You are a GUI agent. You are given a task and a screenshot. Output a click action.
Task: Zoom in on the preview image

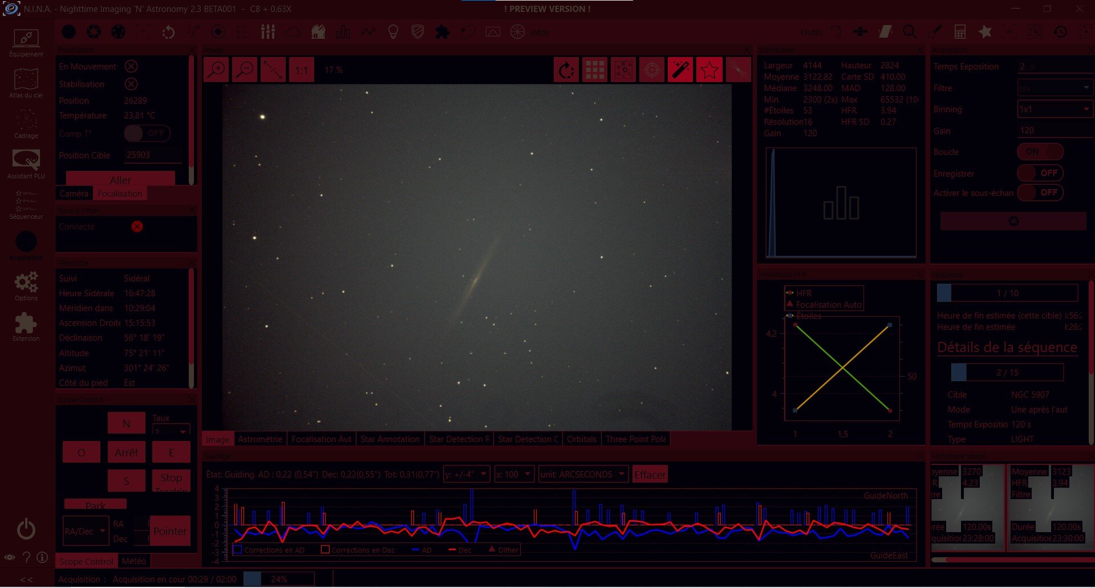pos(217,70)
